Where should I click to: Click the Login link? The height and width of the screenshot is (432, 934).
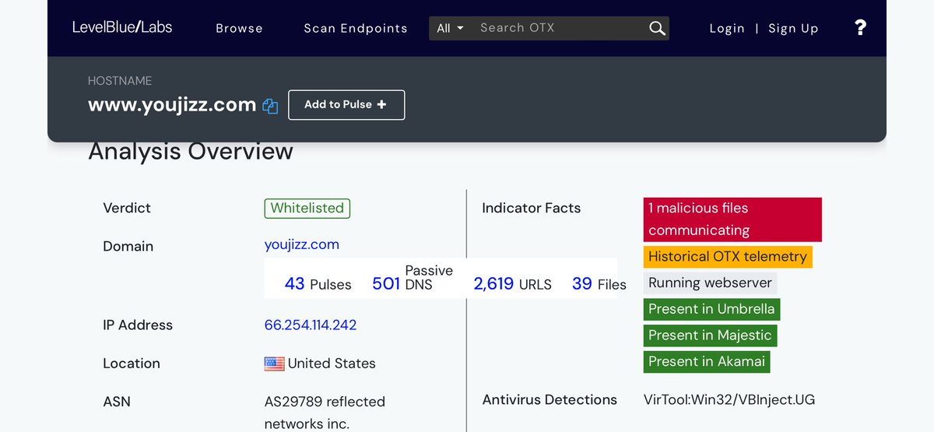[727, 28]
